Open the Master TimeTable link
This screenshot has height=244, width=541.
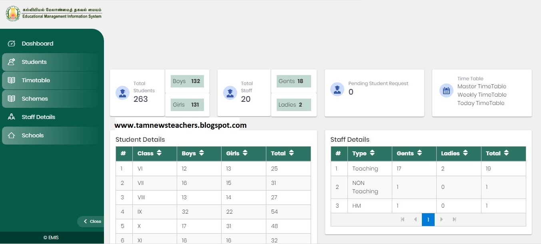click(x=482, y=86)
